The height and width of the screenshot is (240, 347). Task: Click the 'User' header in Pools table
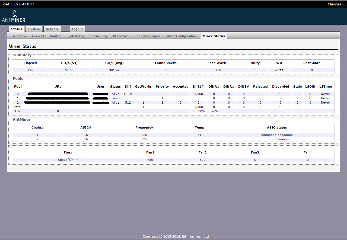[x=100, y=87]
